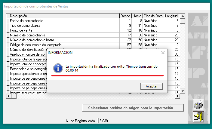Click the horizontal scrollbar right arrow
212x129 pixels.
point(177,96)
